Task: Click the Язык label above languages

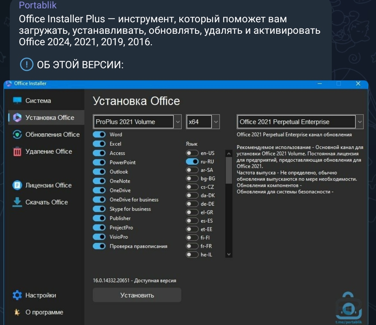Action: point(191,144)
